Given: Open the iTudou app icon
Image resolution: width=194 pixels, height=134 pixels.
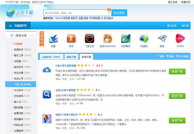Looking at the screenshot, I should [180, 39].
